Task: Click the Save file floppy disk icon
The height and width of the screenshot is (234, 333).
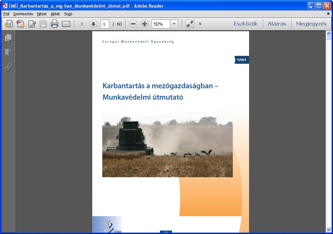Action: tap(43, 24)
